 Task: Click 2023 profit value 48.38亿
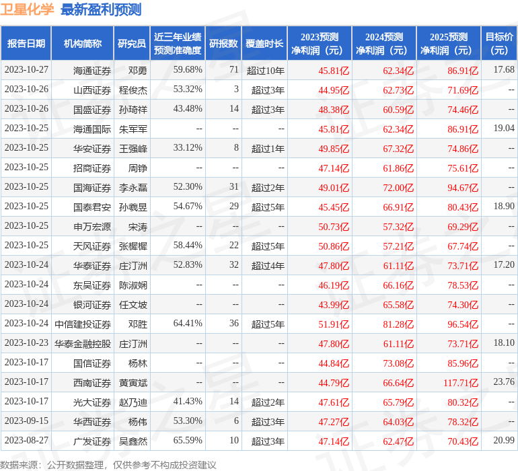coord(334,110)
